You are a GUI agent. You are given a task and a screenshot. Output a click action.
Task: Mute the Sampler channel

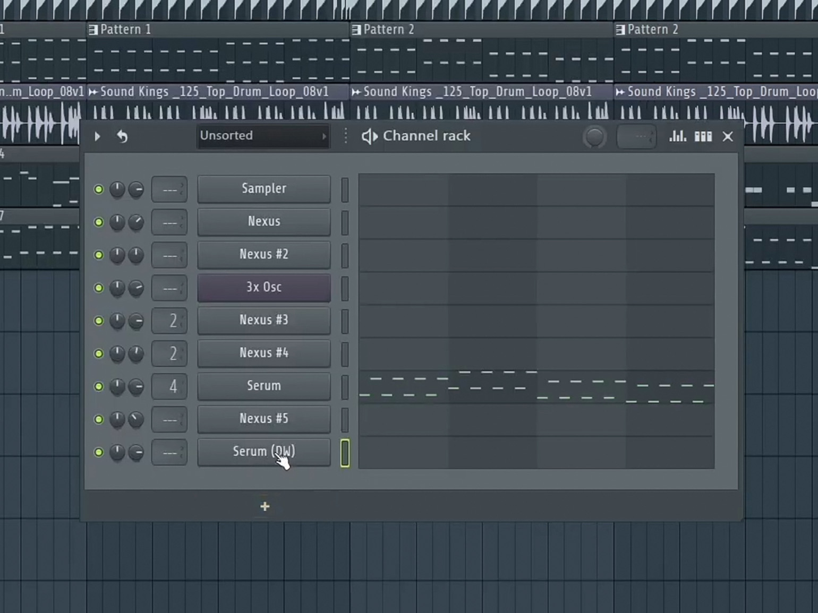tap(98, 189)
